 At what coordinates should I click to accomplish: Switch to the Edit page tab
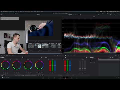point(54,78)
